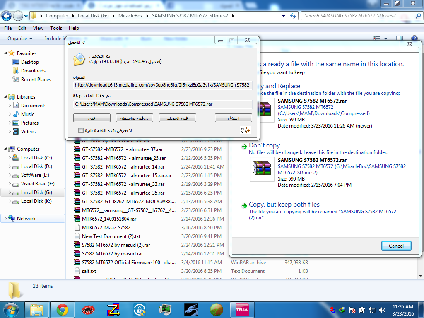The width and height of the screenshot is (424, 318).
Task: Expand the Documents library node
Action: (10, 105)
